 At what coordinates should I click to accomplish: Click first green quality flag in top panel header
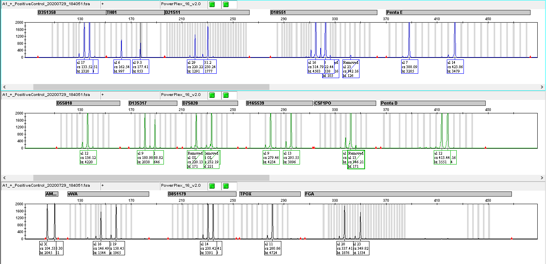click(212, 5)
